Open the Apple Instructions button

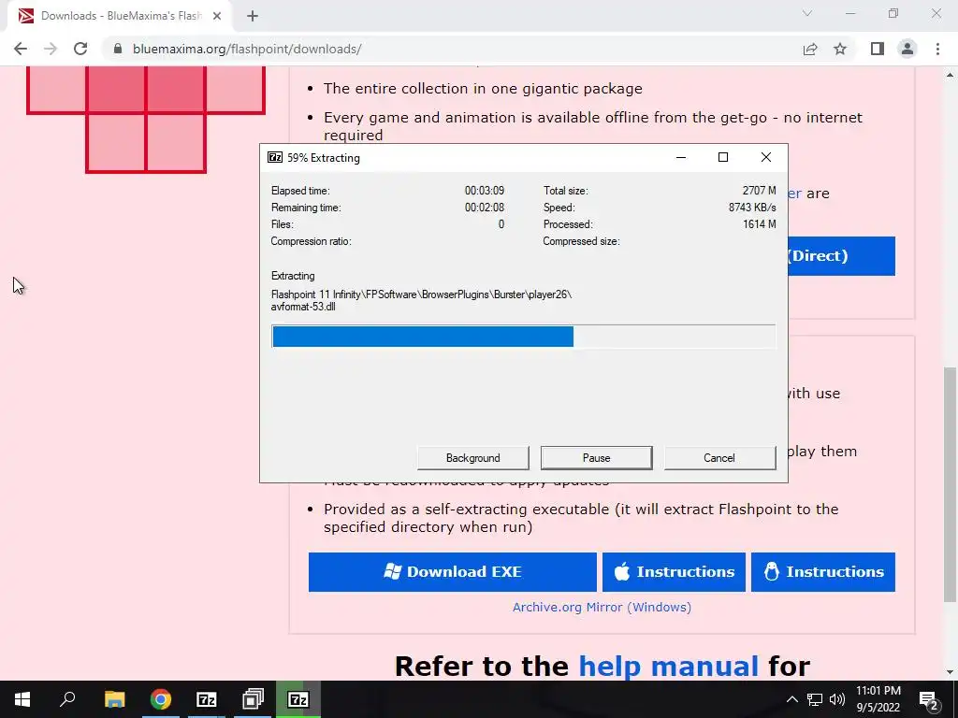tap(674, 572)
